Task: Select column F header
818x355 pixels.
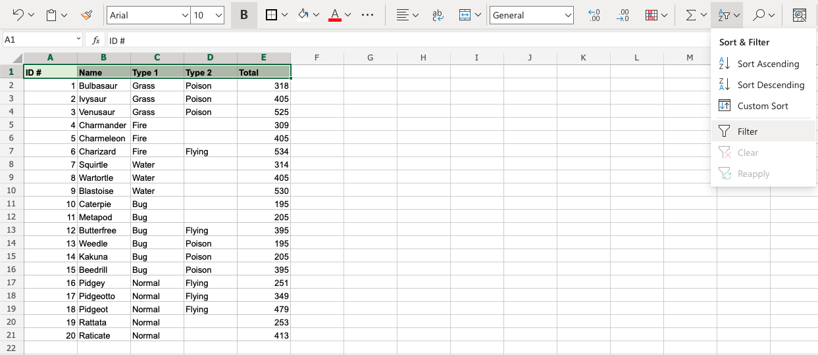Action: pos(317,58)
